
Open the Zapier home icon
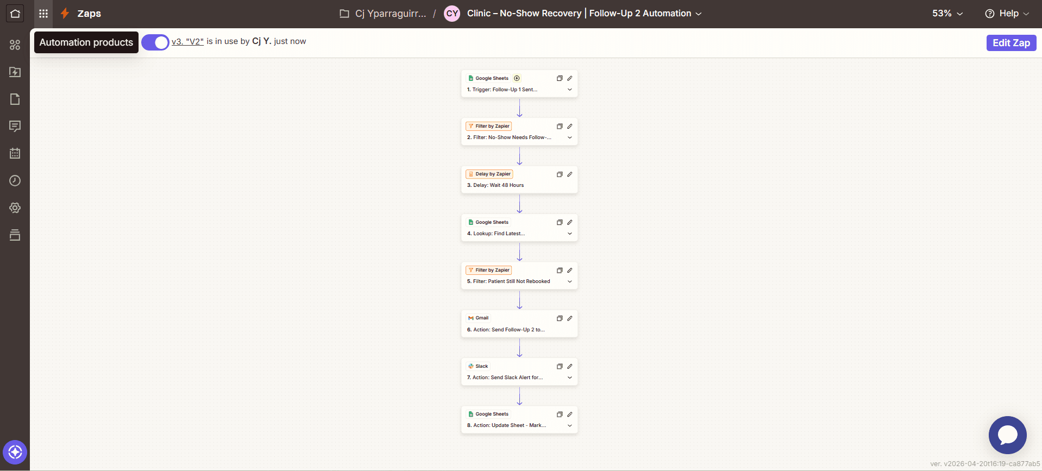tap(15, 14)
